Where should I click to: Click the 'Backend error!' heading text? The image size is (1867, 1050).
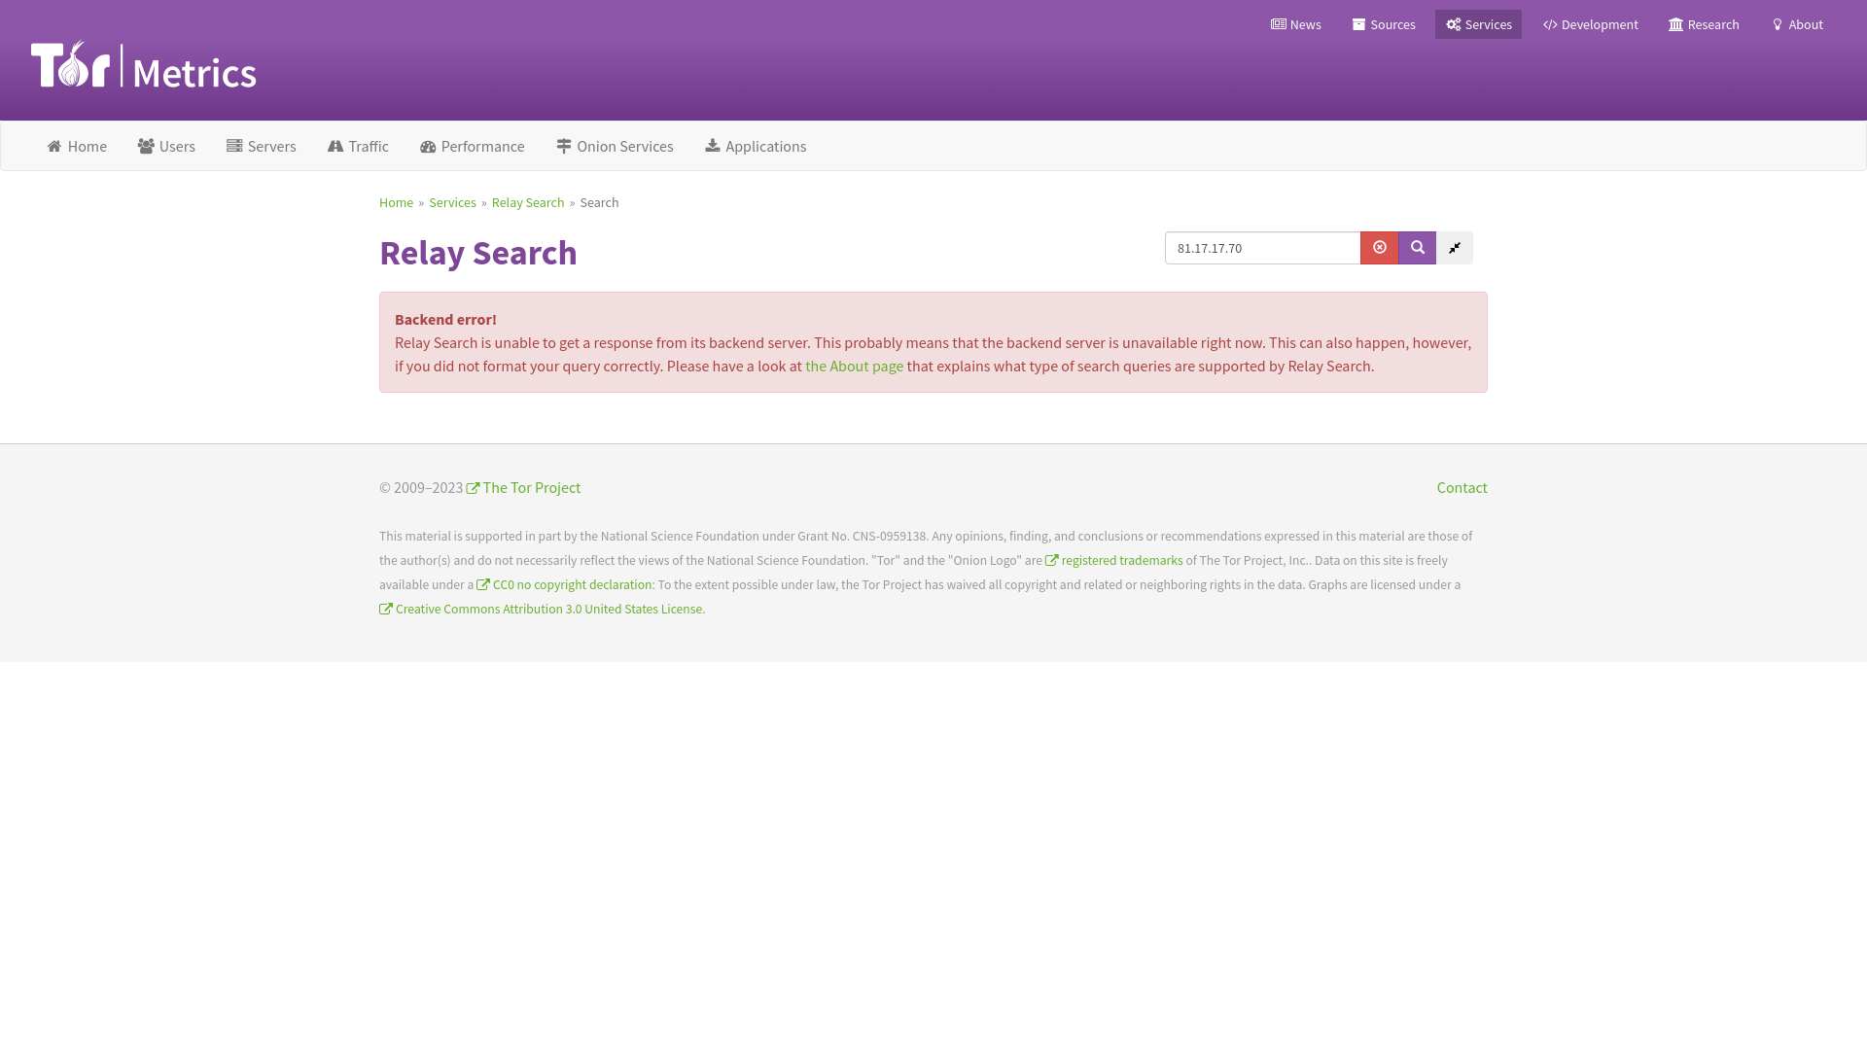click(445, 319)
